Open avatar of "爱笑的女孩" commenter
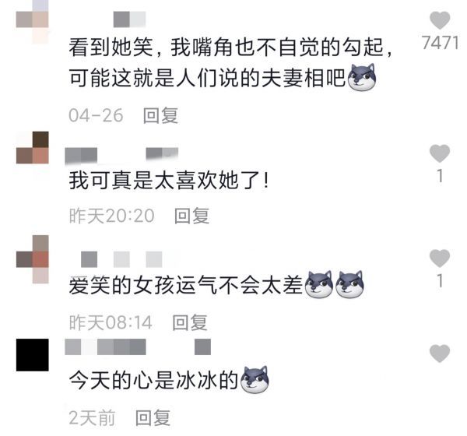 [33, 259]
